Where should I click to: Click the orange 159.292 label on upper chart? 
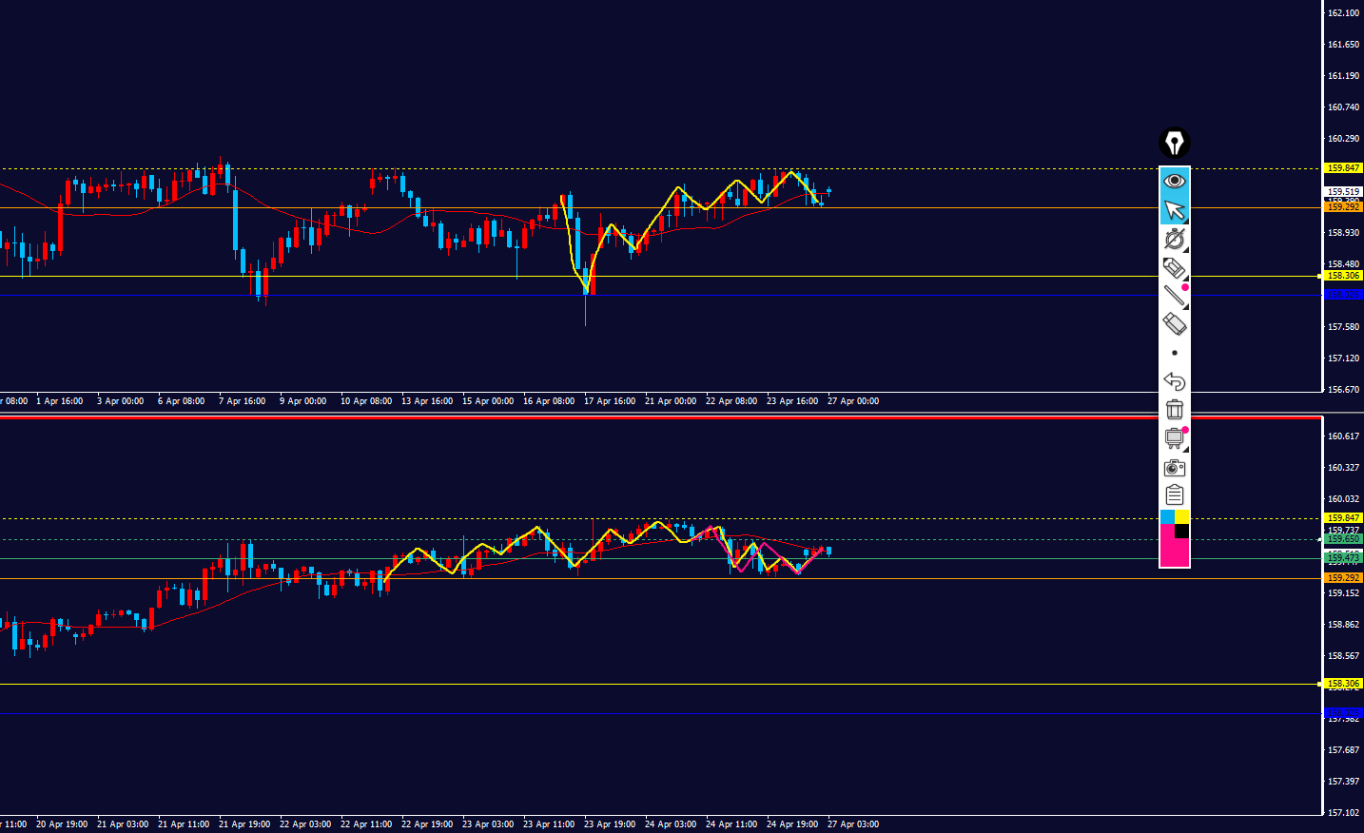[x=1343, y=207]
